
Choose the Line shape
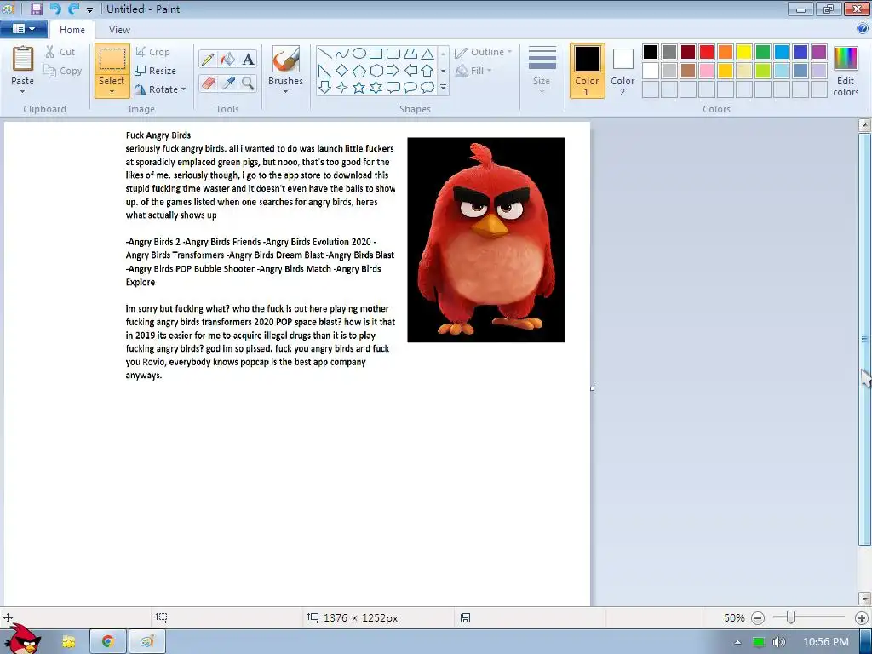click(325, 54)
